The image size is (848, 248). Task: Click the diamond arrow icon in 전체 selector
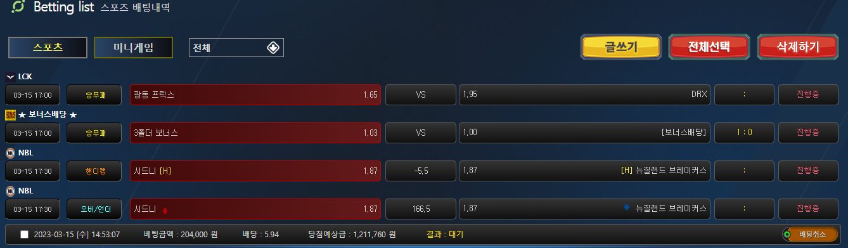(x=273, y=48)
